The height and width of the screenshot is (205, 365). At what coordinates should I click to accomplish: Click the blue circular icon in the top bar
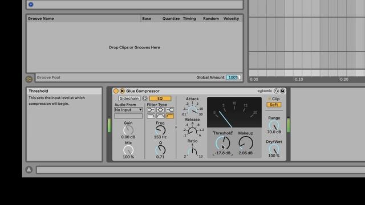[x=31, y=5]
